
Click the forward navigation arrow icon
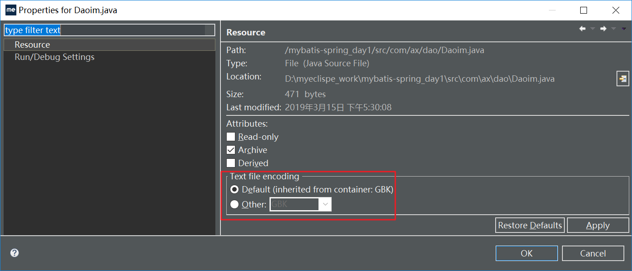(603, 29)
